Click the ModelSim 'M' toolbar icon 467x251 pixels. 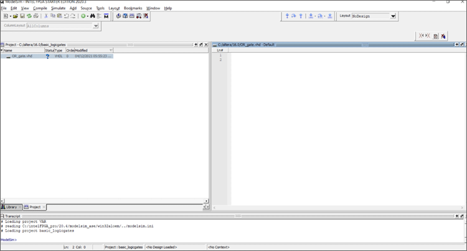106,16
